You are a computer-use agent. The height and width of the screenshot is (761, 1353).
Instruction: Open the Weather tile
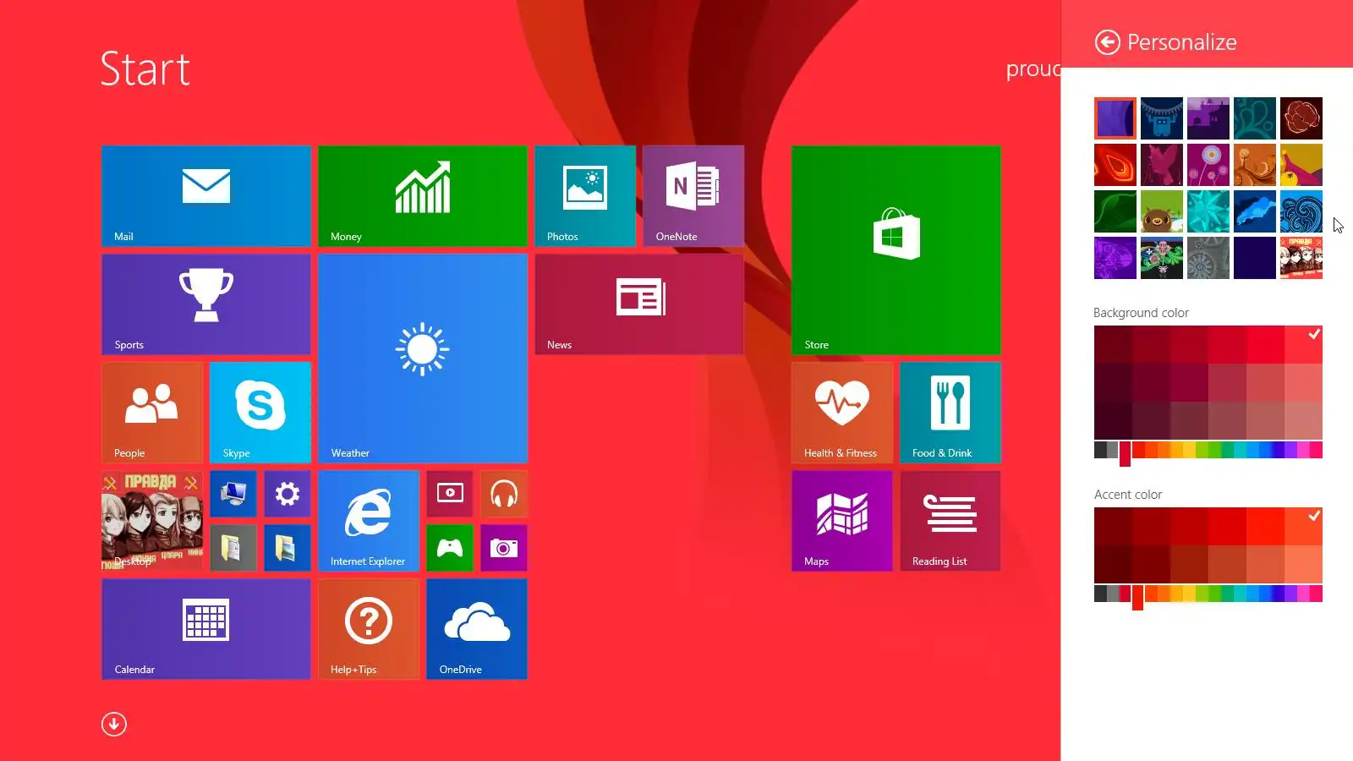pyautogui.click(x=423, y=359)
